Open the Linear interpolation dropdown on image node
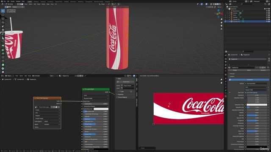Viewport: 271px width, 152px height. [47, 110]
